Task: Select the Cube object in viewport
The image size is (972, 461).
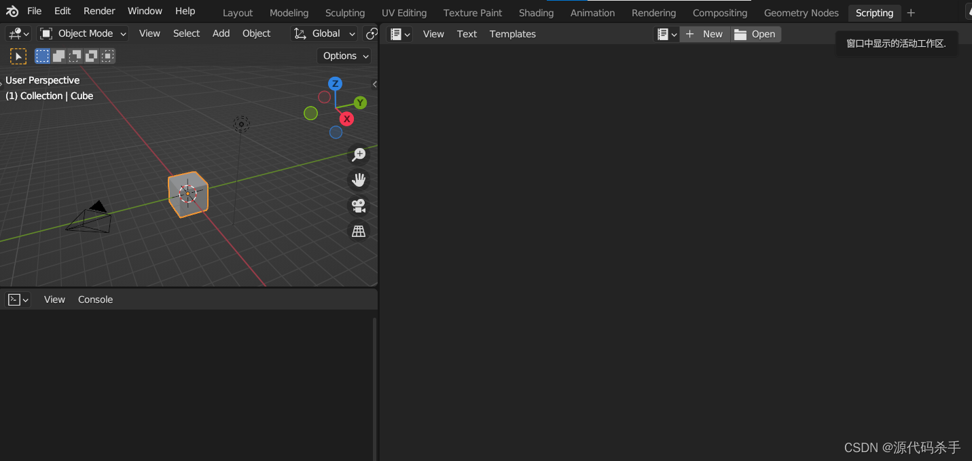Action: tap(188, 194)
